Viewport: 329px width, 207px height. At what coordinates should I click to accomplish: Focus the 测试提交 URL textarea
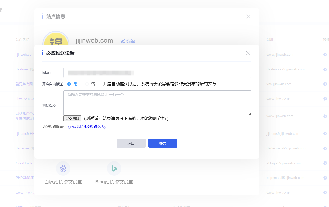tap(157, 103)
